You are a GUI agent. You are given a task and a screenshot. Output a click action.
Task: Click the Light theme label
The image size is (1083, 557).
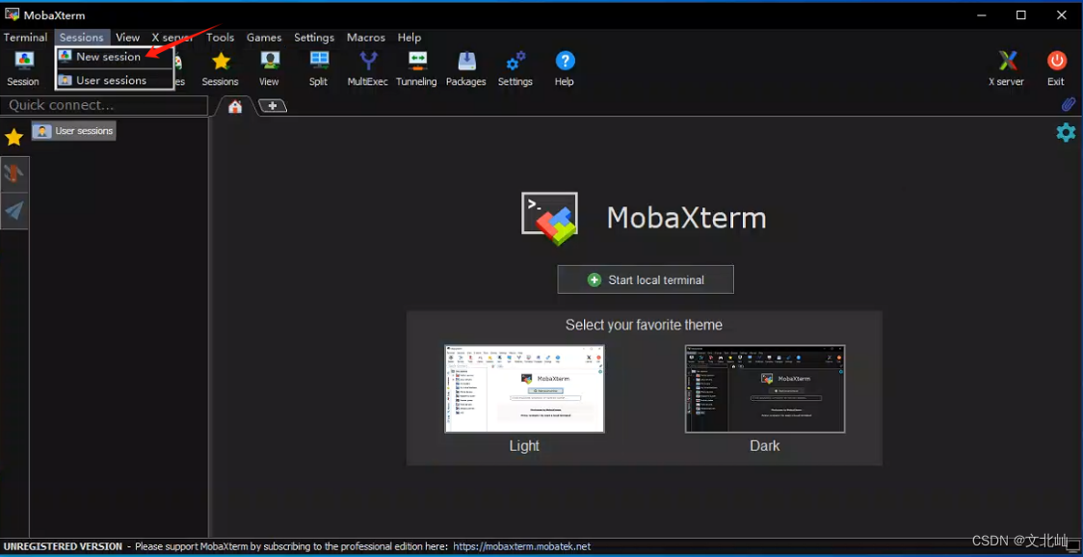pos(524,446)
